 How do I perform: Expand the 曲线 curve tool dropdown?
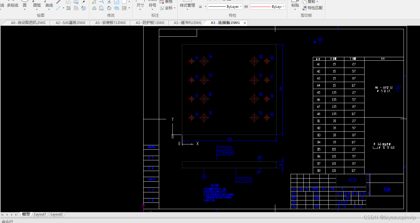[49, 10]
